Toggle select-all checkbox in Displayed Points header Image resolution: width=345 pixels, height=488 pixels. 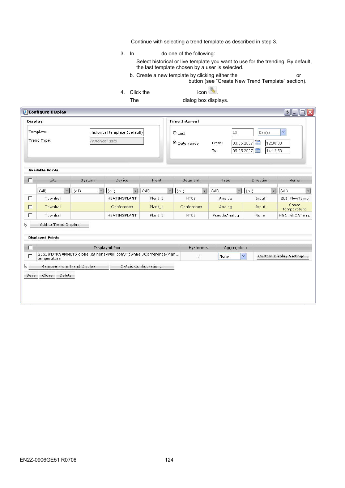click(30, 248)
